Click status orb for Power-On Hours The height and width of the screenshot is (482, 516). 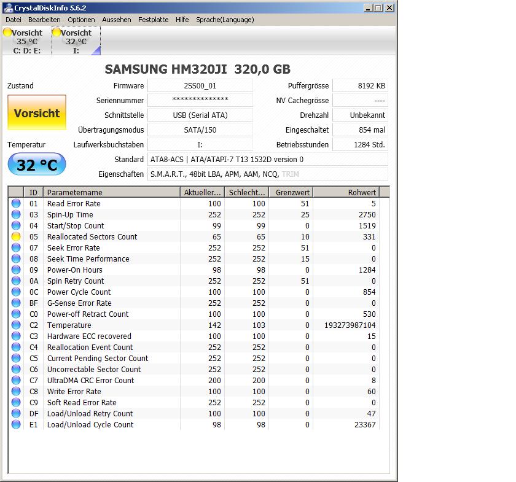pyautogui.click(x=16, y=270)
